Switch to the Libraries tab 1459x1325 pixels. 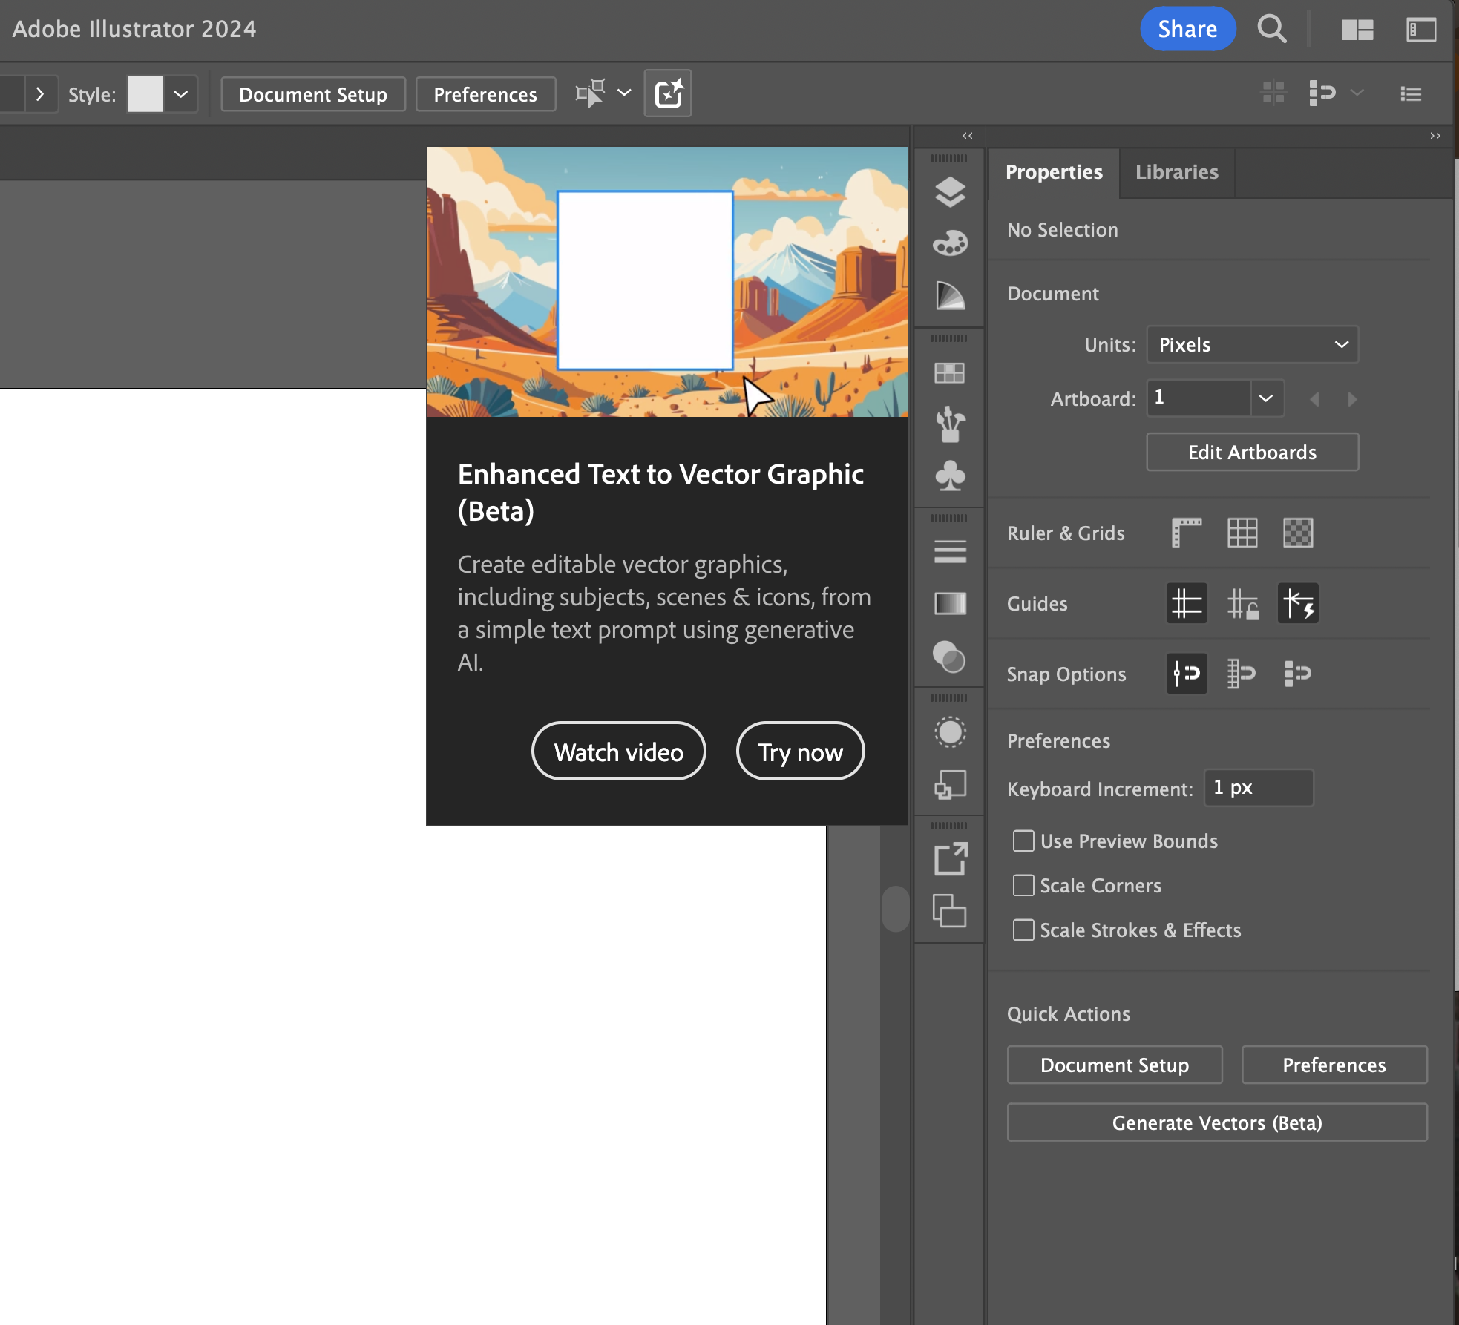click(x=1176, y=172)
